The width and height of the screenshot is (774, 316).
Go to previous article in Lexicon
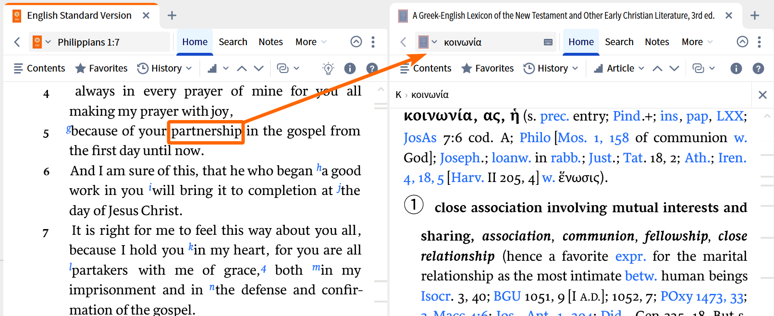pos(657,69)
